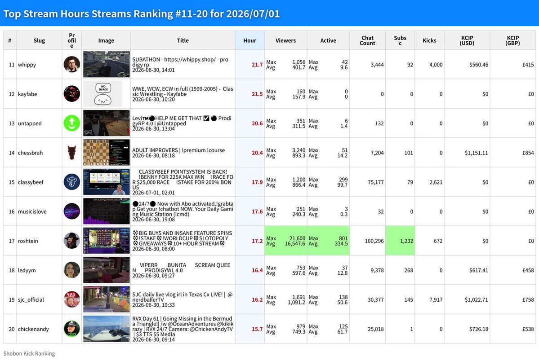The height and width of the screenshot is (361, 539).
Task: Open untapped's stream thumbnail
Action: (106, 123)
